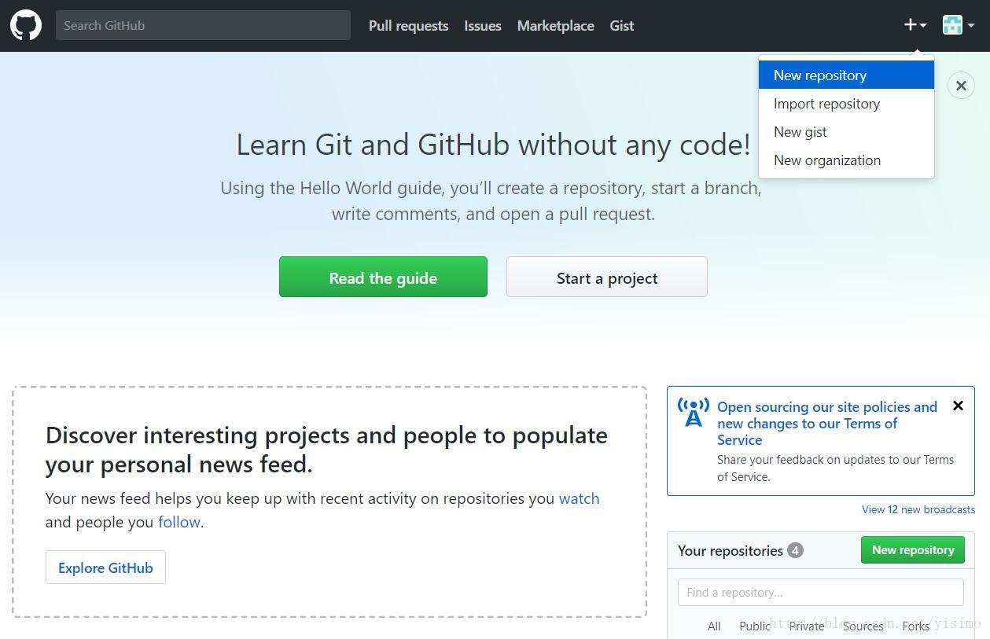This screenshot has height=639, width=990.
Task: Open the user avatar profile menu
Action: click(x=959, y=25)
